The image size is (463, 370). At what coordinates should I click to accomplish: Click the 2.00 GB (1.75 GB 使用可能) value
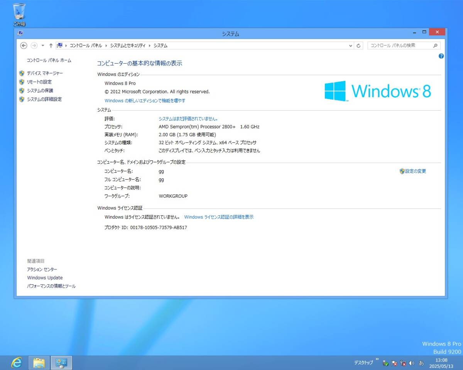point(187,135)
